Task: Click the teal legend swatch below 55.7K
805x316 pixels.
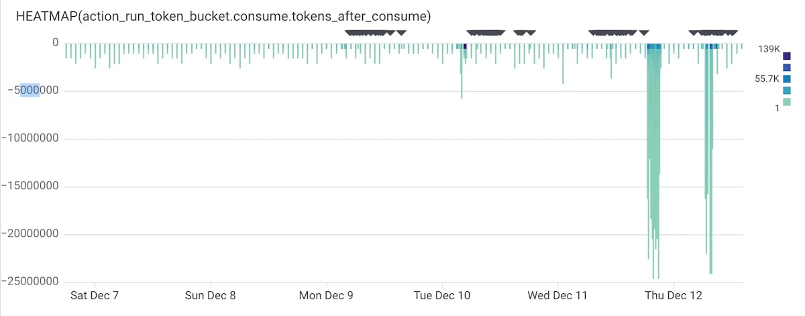Action: (787, 91)
